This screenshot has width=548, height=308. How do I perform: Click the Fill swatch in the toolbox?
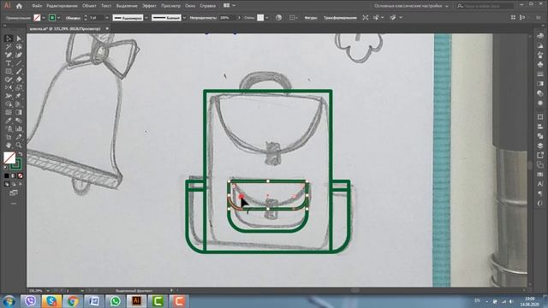(9, 157)
